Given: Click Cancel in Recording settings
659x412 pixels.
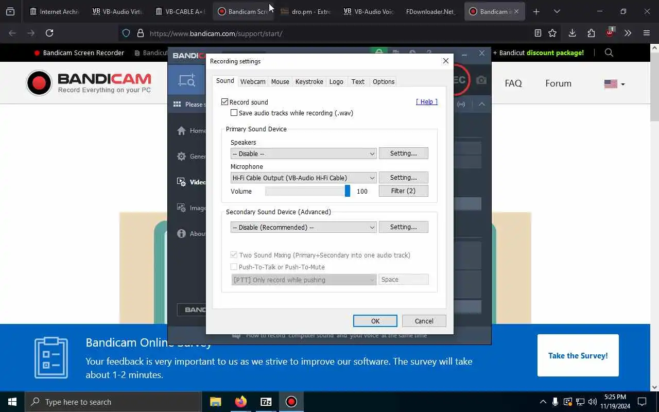Looking at the screenshot, I should pos(424,321).
